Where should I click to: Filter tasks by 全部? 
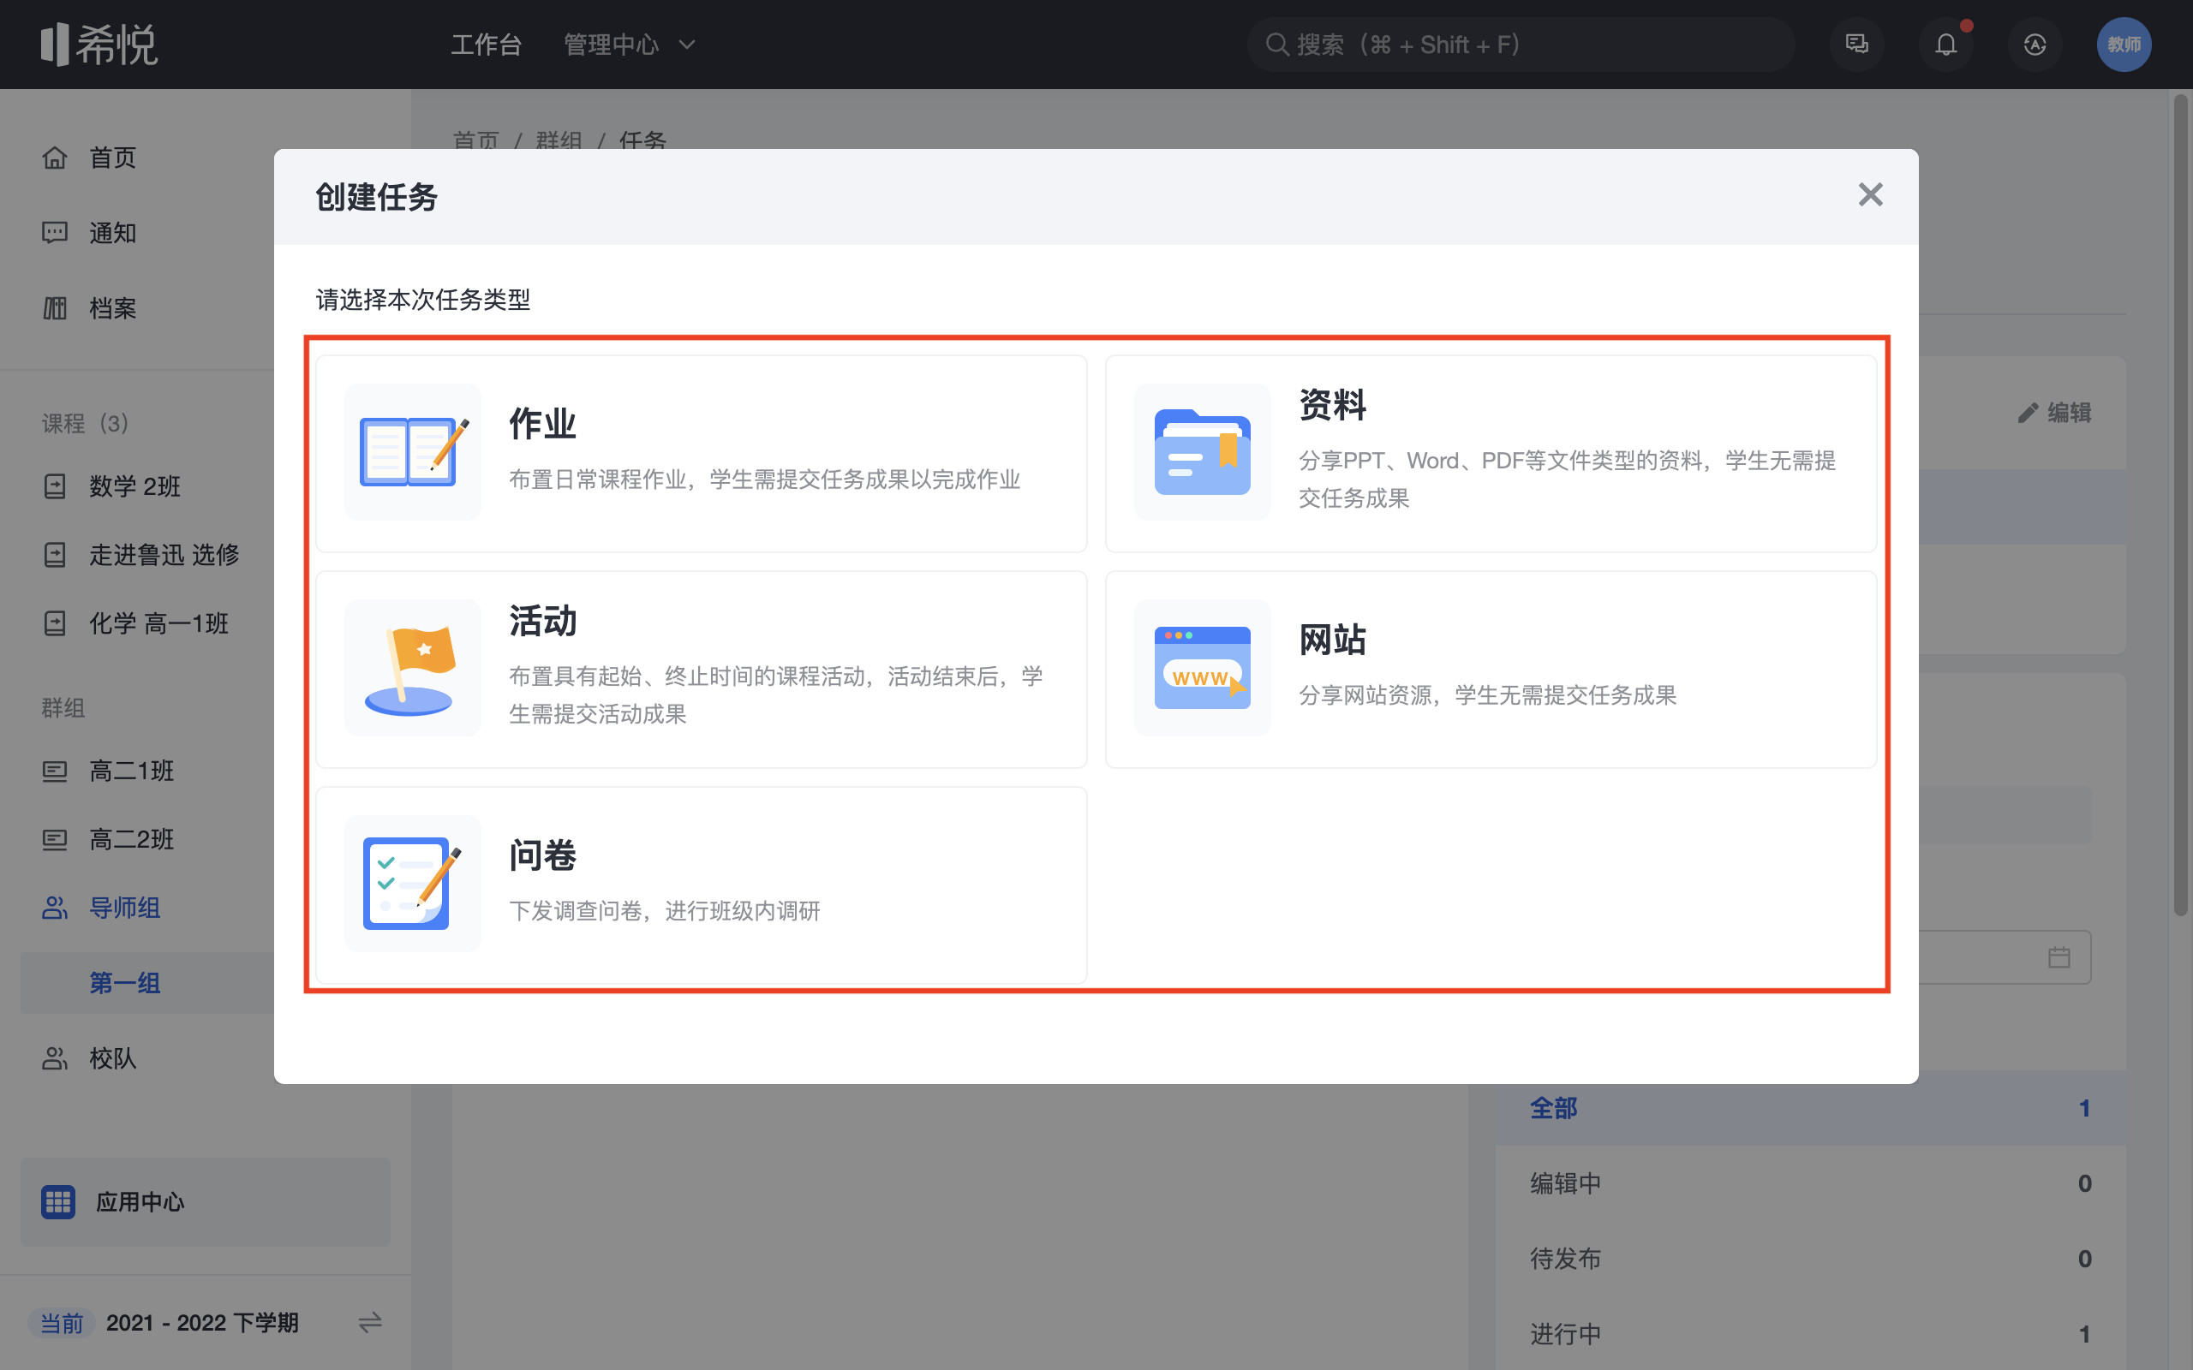click(1810, 1108)
